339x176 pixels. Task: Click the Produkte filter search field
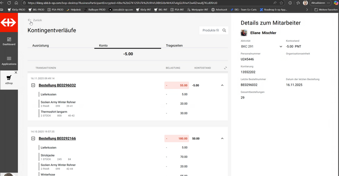(x=210, y=30)
